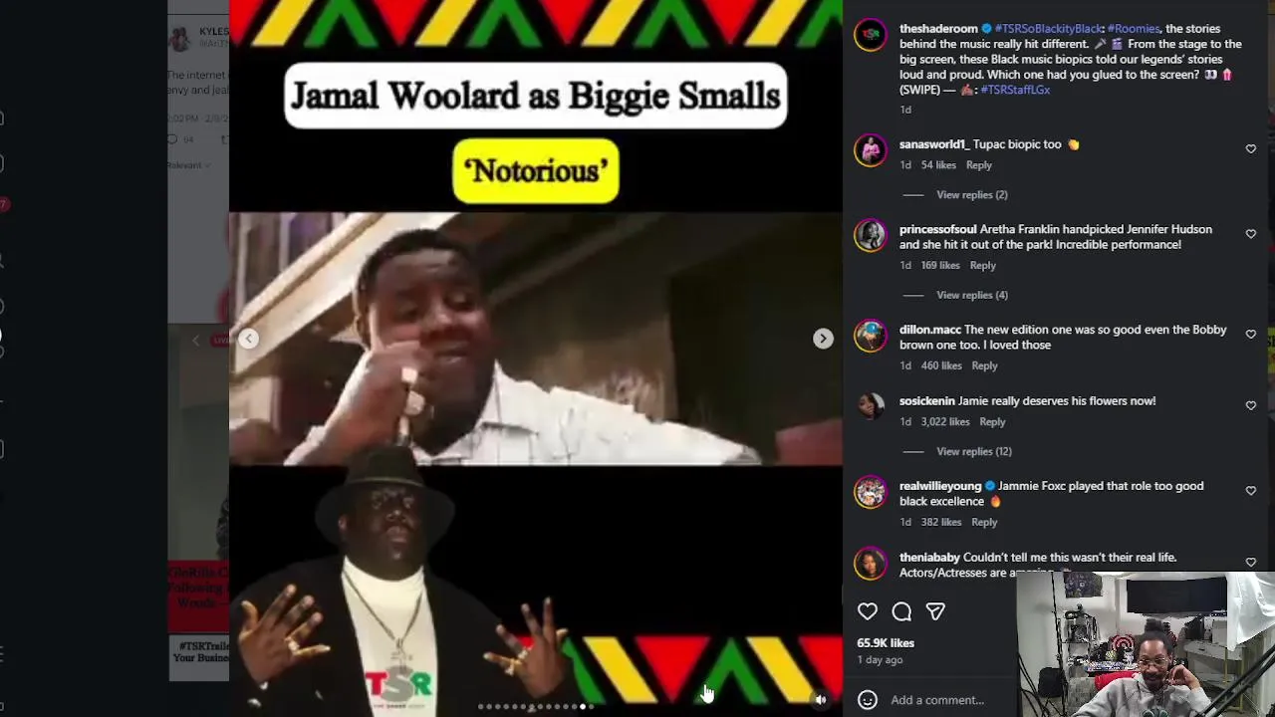Share post with paper plane icon

pos(935,611)
